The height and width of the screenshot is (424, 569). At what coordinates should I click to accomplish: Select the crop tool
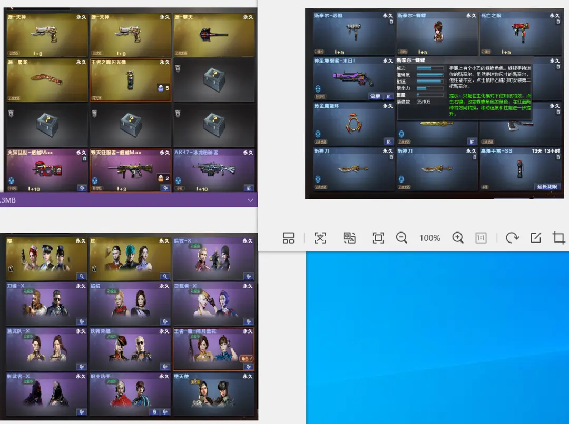pos(558,238)
